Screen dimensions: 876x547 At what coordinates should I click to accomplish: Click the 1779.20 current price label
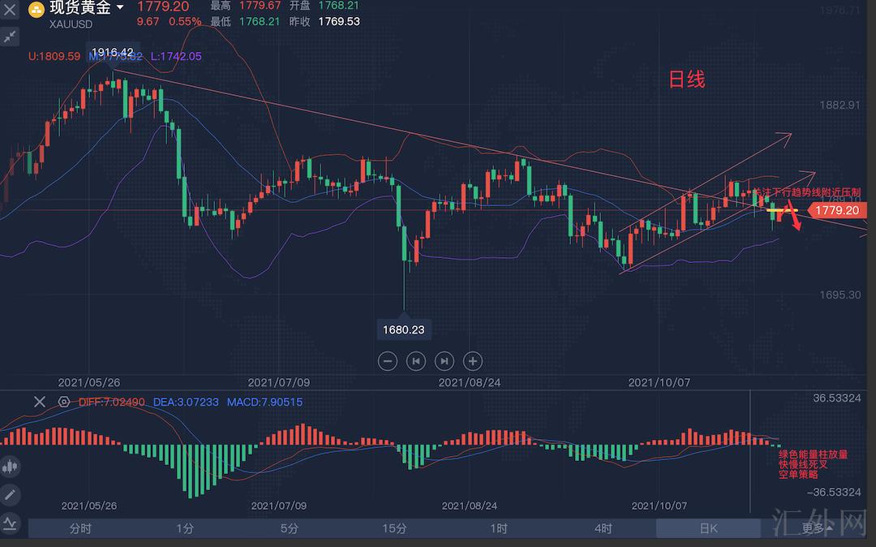point(836,210)
